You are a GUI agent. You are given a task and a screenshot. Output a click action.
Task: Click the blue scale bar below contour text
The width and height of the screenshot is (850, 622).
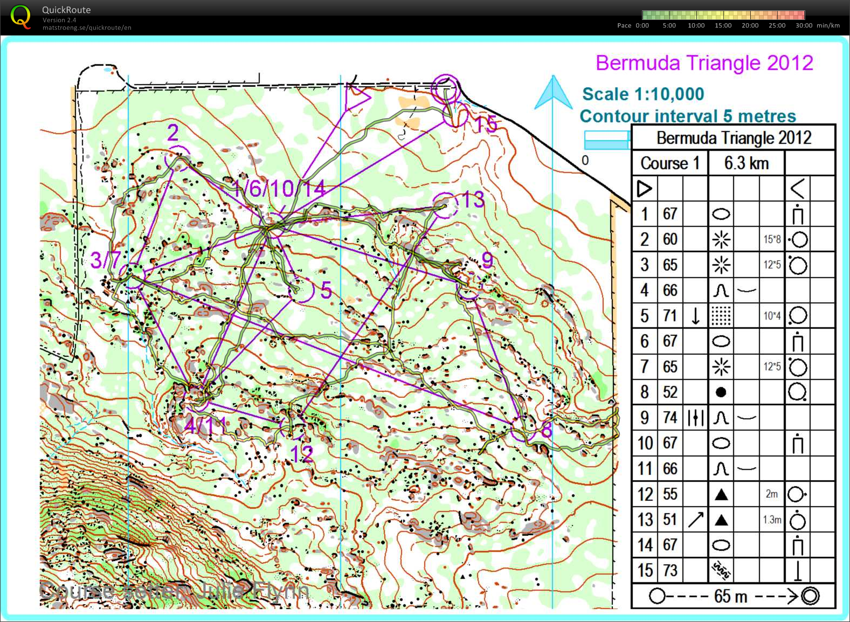(x=607, y=140)
